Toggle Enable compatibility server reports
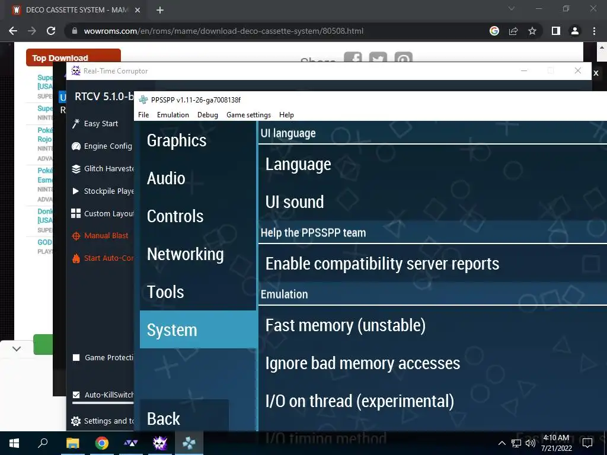The image size is (607, 455). (x=432, y=264)
